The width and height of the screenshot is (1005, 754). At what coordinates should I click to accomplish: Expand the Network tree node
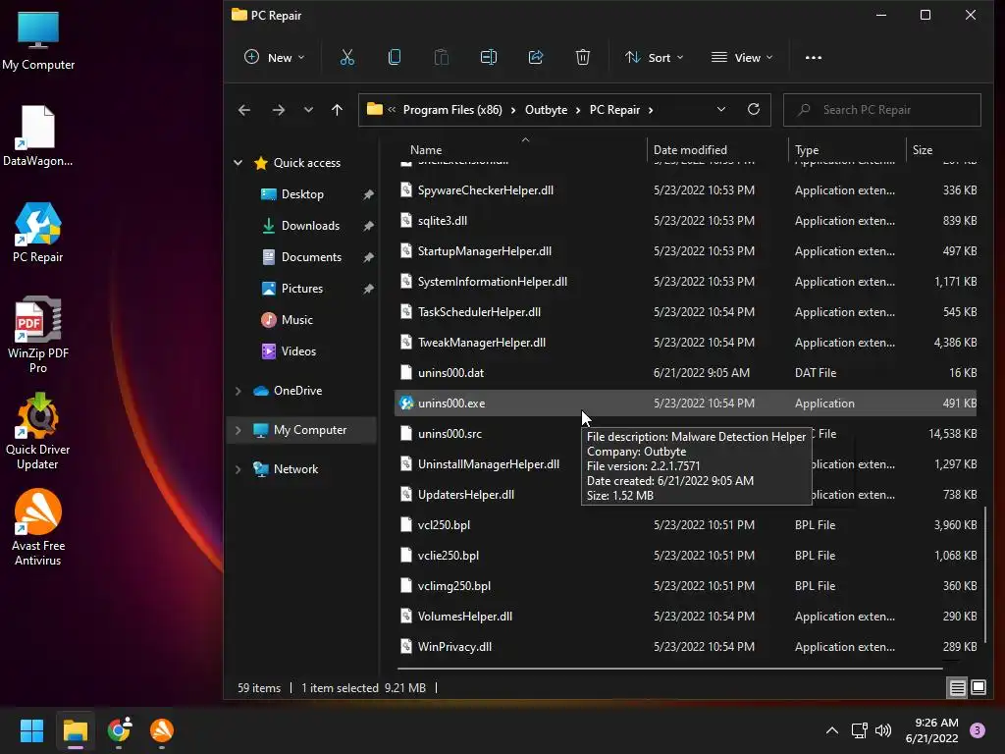pyautogui.click(x=238, y=469)
